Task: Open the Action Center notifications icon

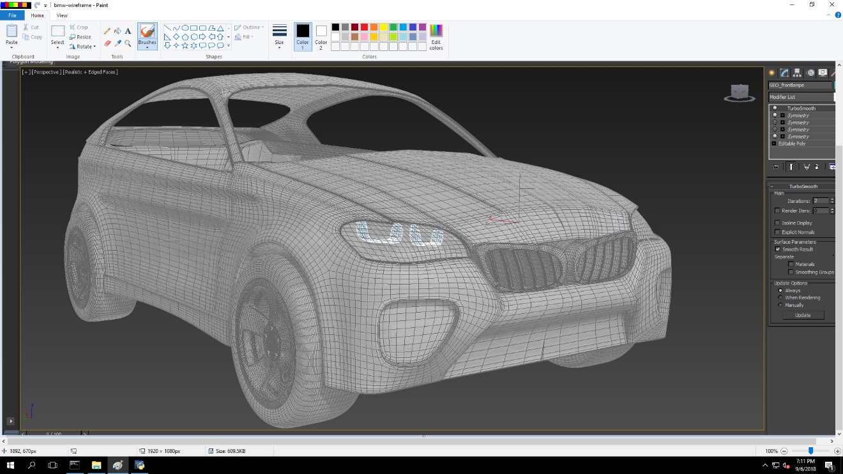Action: coord(829,465)
